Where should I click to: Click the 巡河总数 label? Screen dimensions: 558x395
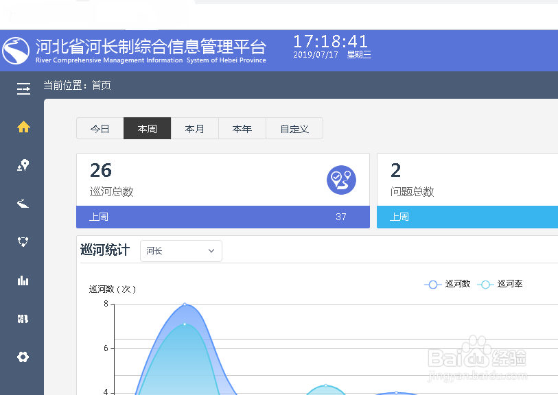[x=111, y=191]
